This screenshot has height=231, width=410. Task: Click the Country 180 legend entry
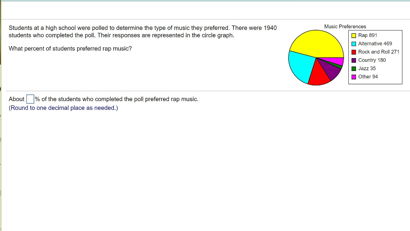371,60
